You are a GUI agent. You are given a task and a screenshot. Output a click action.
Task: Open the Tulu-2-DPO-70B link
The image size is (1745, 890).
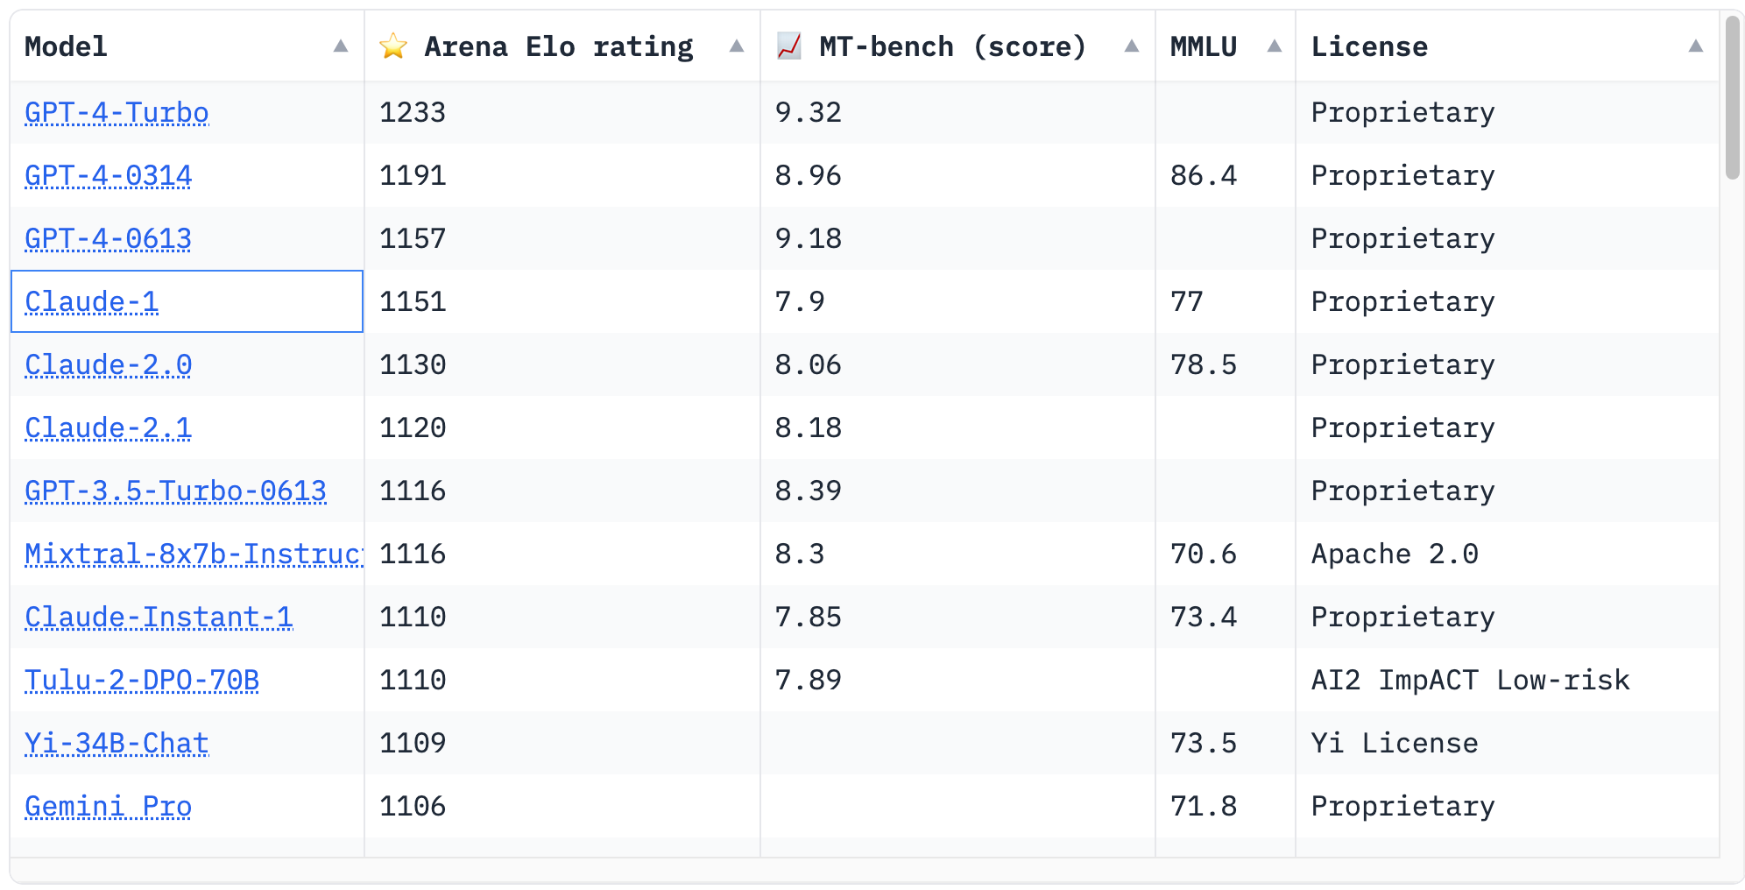tap(142, 681)
